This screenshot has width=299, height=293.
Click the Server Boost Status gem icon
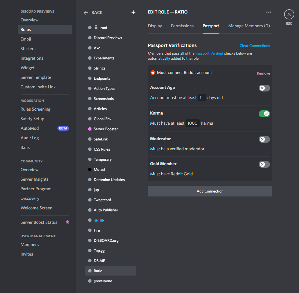68,222
